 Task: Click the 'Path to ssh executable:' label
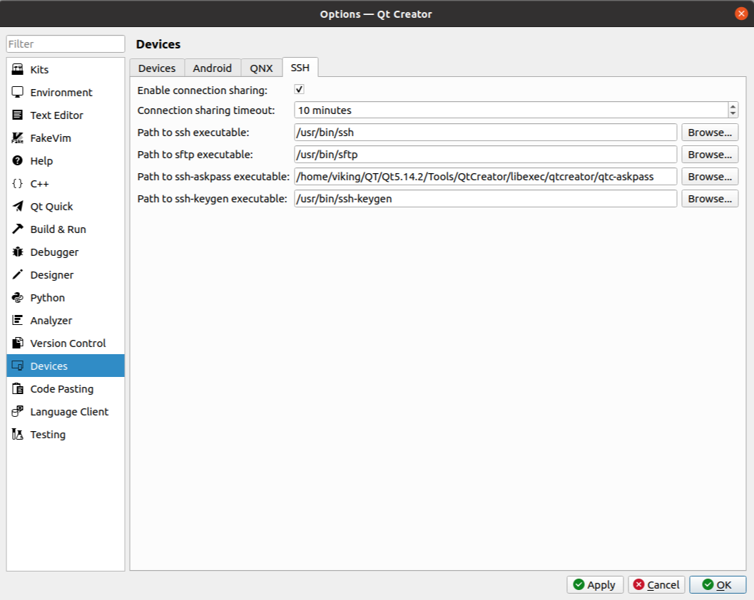[x=193, y=133]
